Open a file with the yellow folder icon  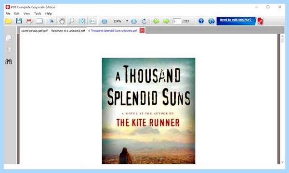(9, 21)
